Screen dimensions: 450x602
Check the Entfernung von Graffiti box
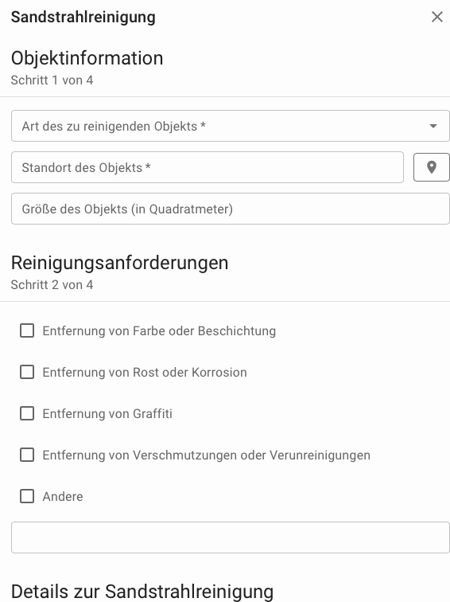[27, 413]
